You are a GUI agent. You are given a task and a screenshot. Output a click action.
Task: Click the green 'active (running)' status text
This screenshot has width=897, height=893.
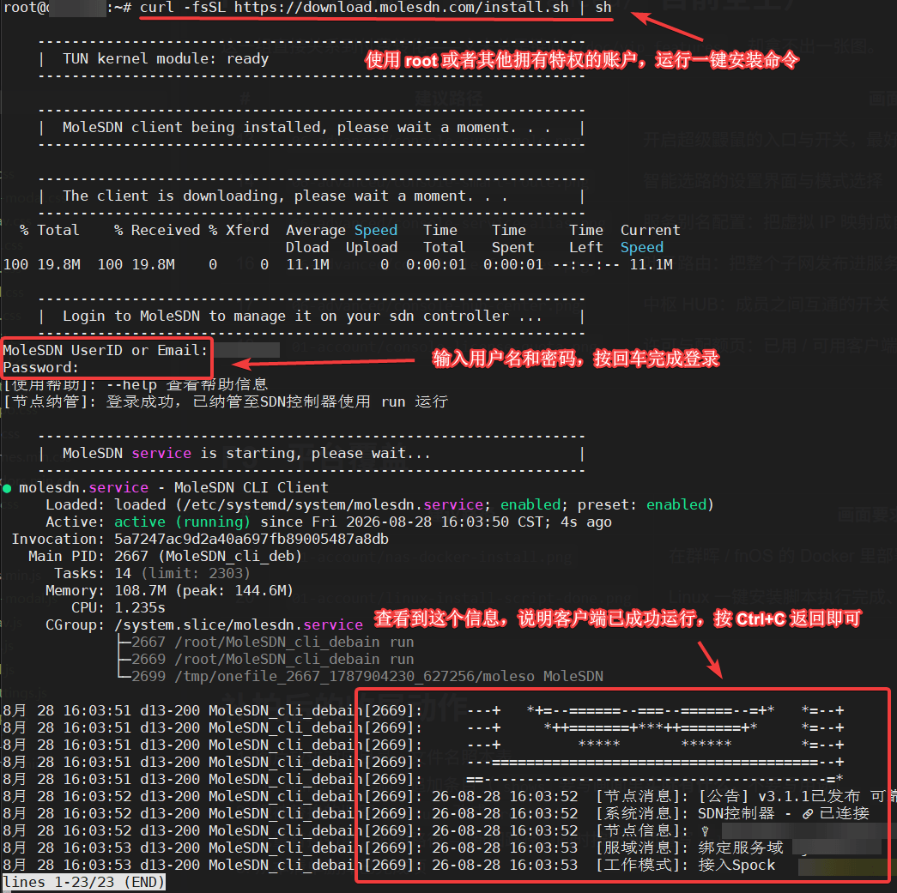pyautogui.click(x=182, y=522)
